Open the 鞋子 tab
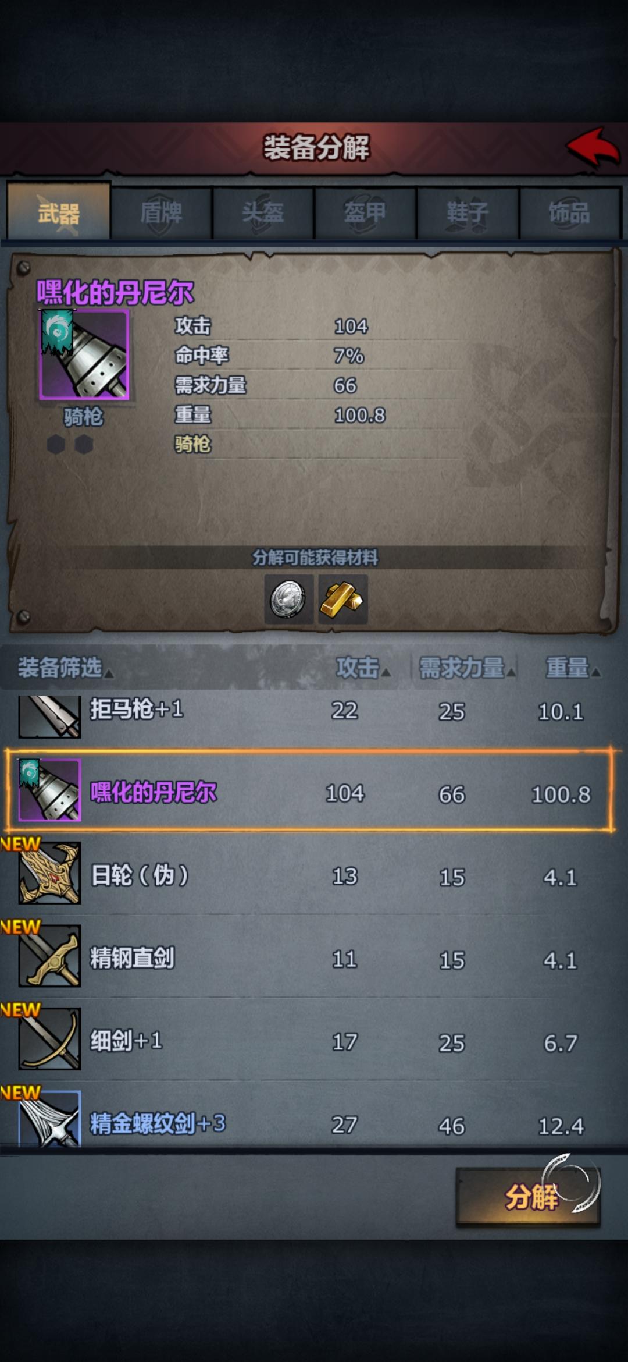 pyautogui.click(x=468, y=212)
